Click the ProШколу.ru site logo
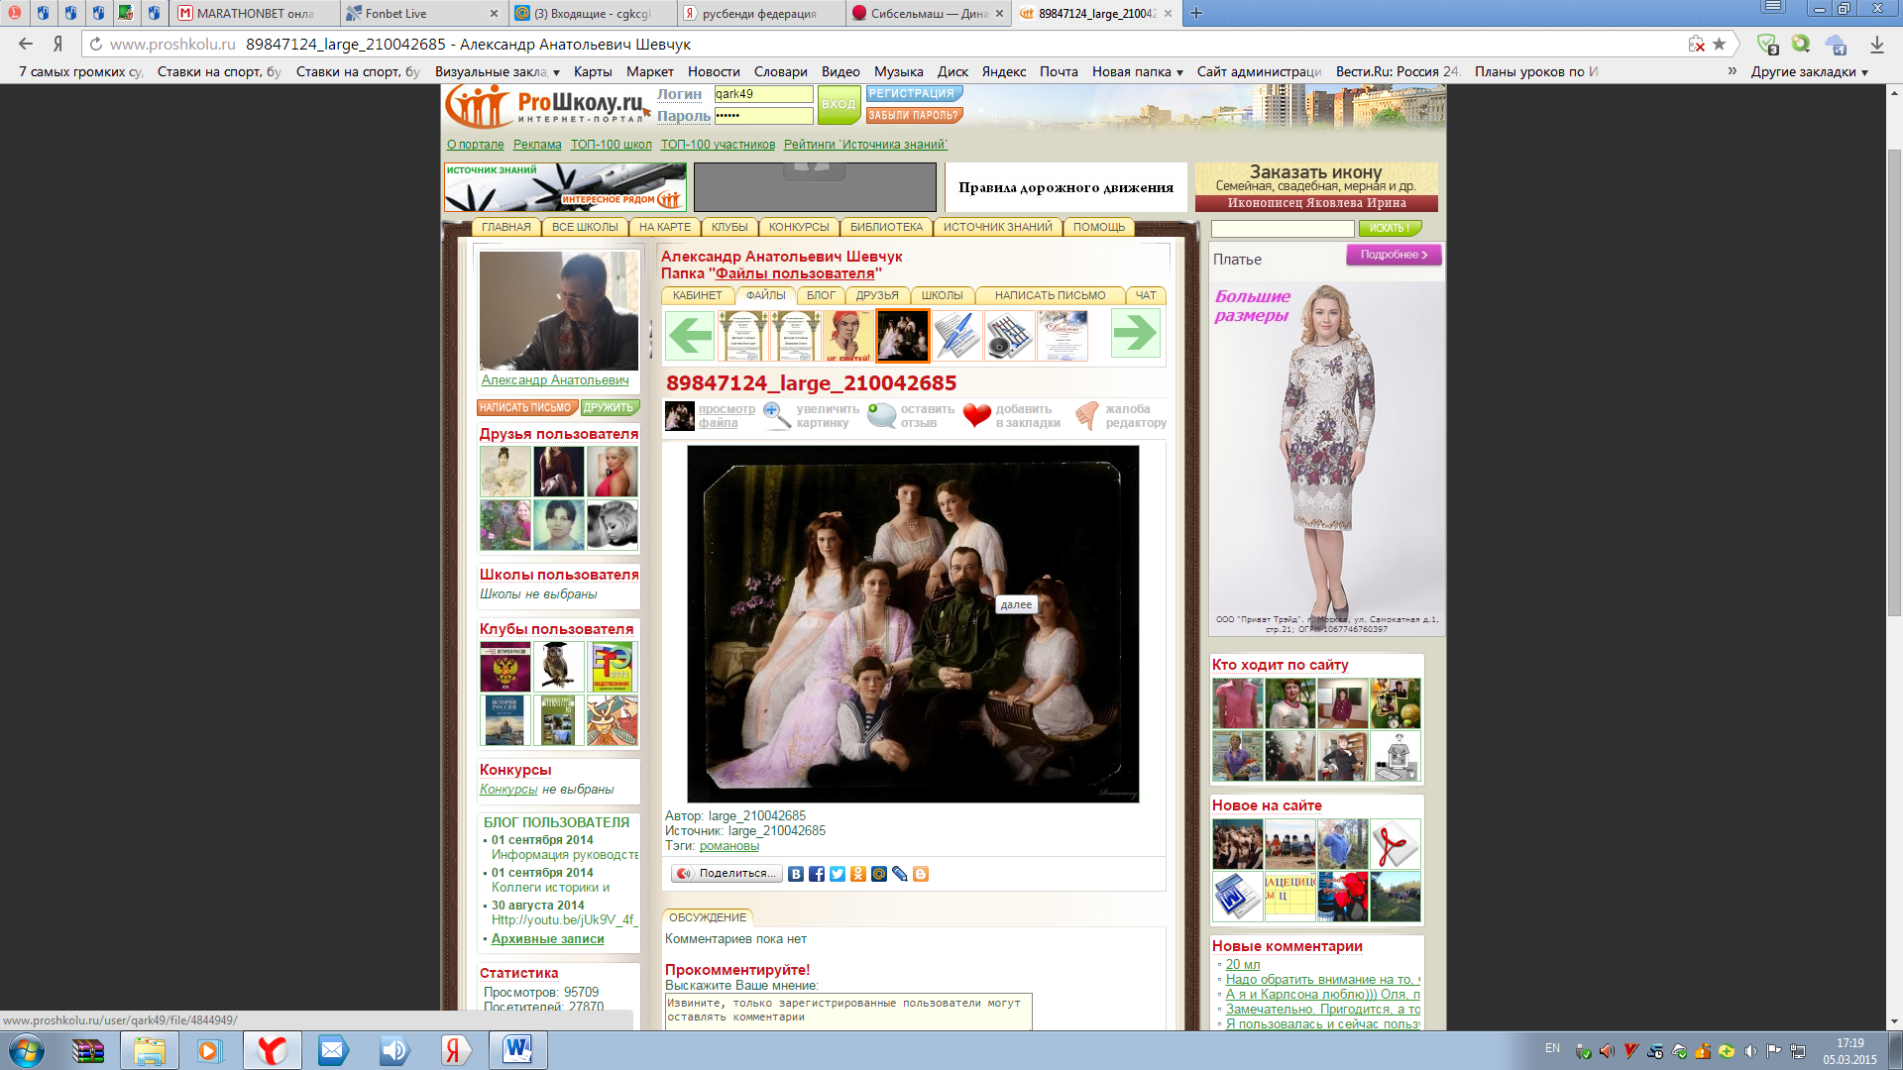Image resolution: width=1903 pixels, height=1070 pixels. coord(547,106)
